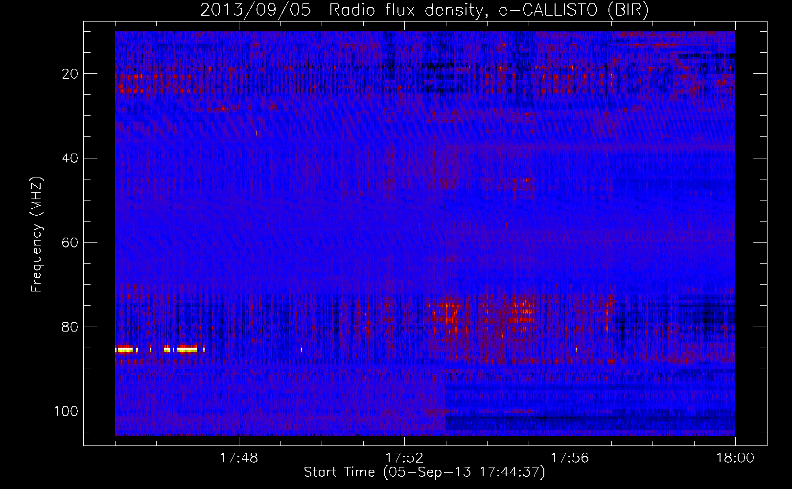Click the 80 MHz frequency tick label
This screenshot has width=792, height=489.
70,327
